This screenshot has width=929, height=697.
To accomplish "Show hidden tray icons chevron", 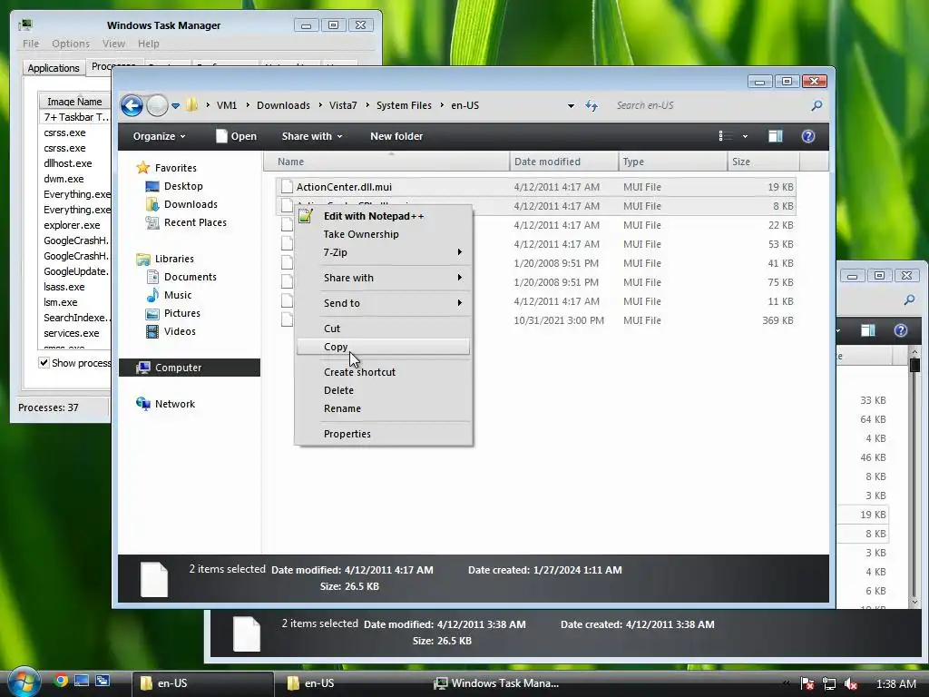I will 787,683.
